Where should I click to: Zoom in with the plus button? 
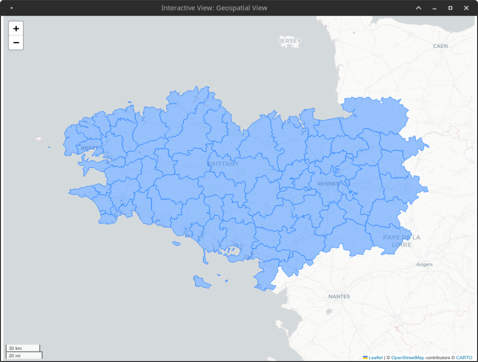click(x=16, y=28)
